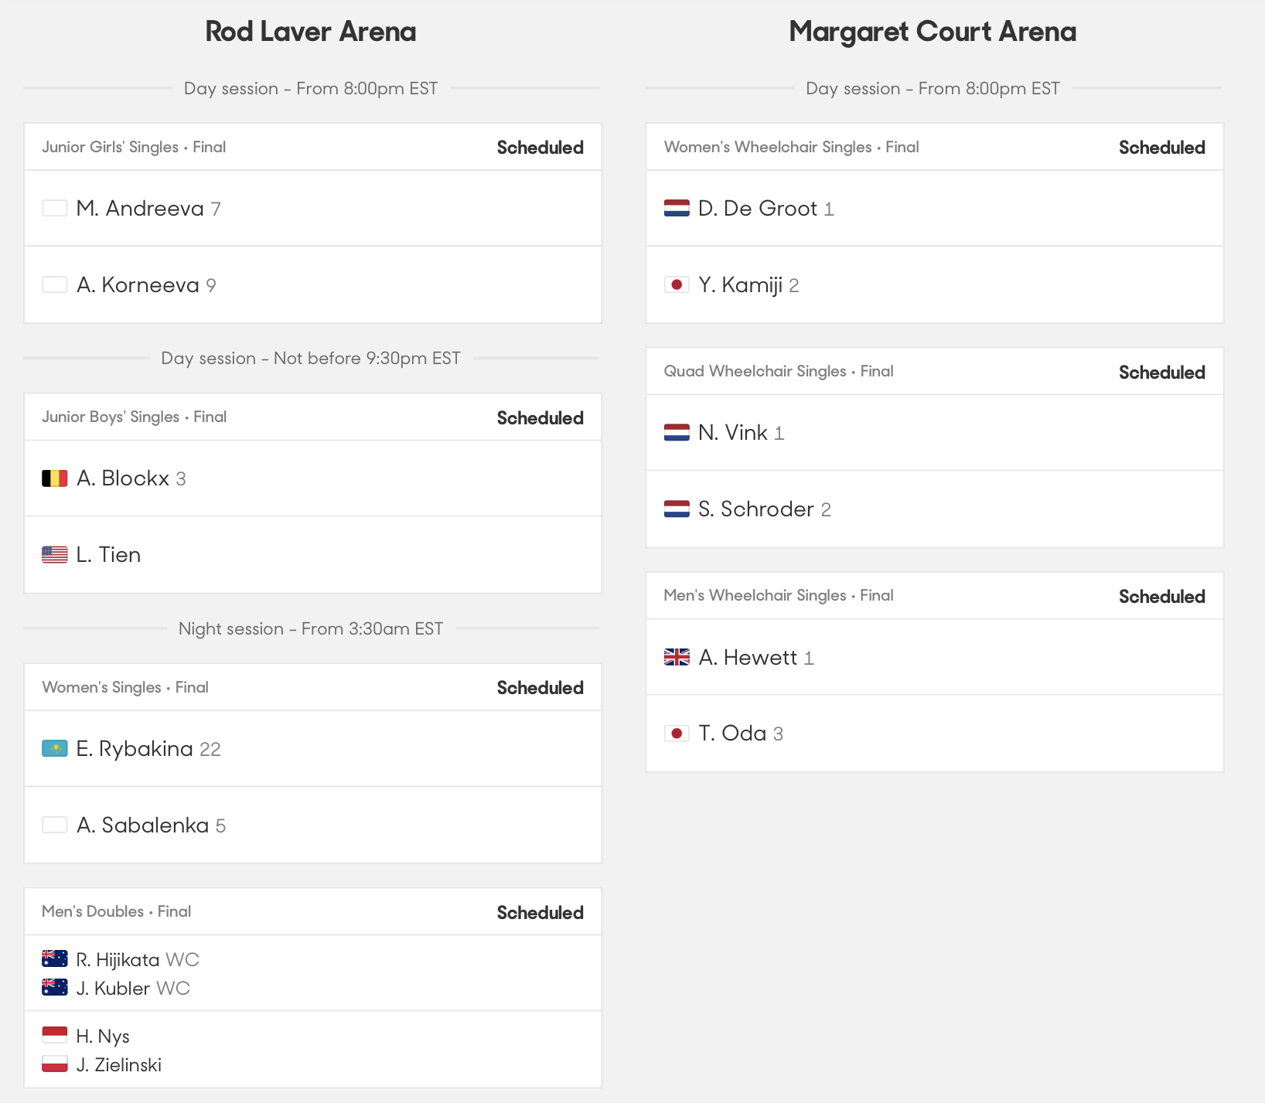Open player M. Andreeva's profile
This screenshot has width=1265, height=1103.
coord(140,209)
